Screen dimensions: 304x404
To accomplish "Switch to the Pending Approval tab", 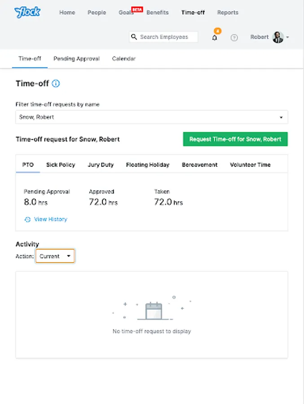I will coord(76,59).
